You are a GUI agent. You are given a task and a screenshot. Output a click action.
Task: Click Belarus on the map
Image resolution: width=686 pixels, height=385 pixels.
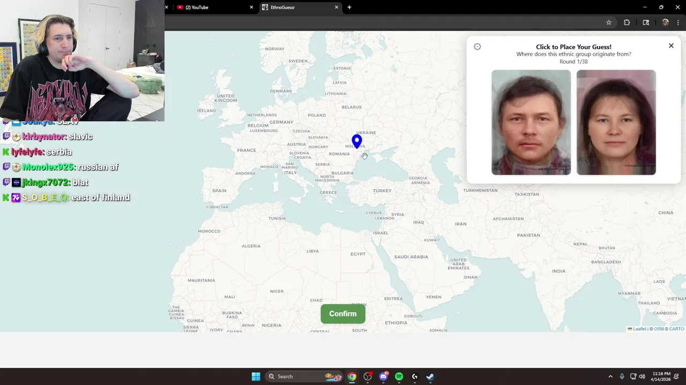[x=352, y=107]
